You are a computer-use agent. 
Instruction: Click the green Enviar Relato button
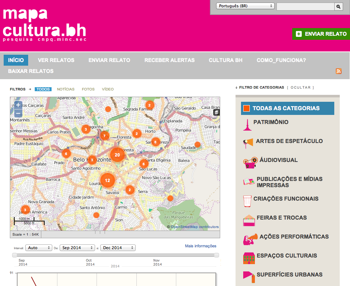pyautogui.click(x=321, y=34)
